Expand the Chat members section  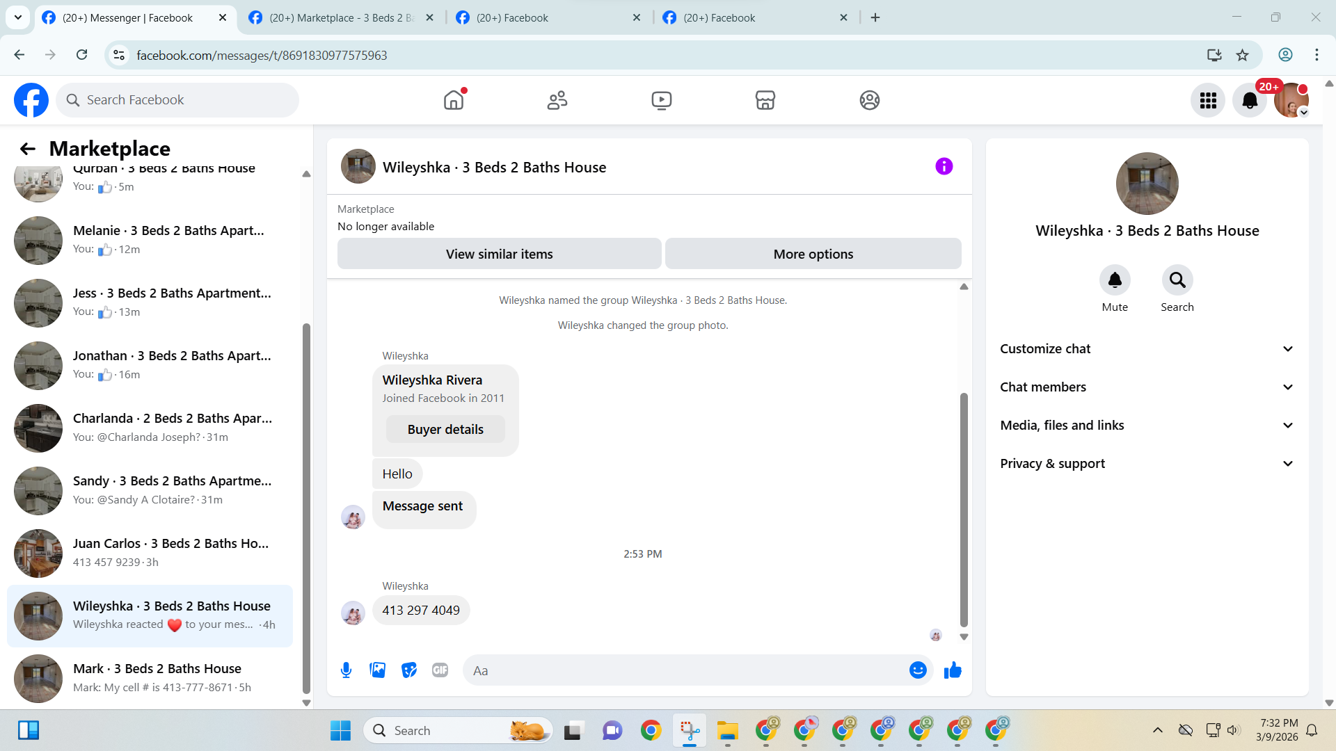tap(1147, 387)
